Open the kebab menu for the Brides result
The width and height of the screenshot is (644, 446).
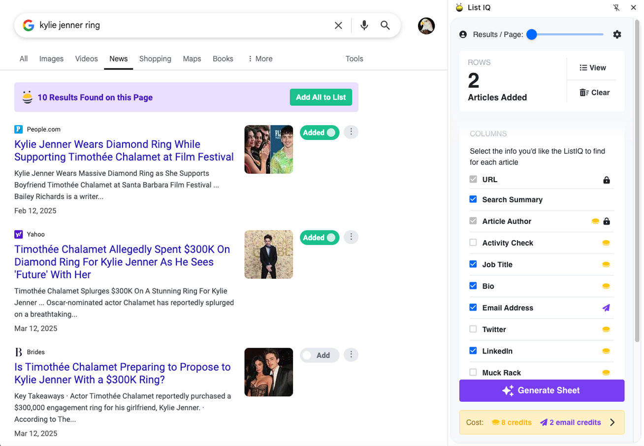[x=351, y=354]
